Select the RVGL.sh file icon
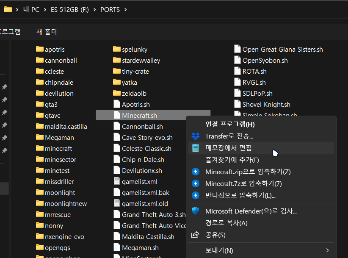348x258 pixels. pyautogui.click(x=238, y=82)
